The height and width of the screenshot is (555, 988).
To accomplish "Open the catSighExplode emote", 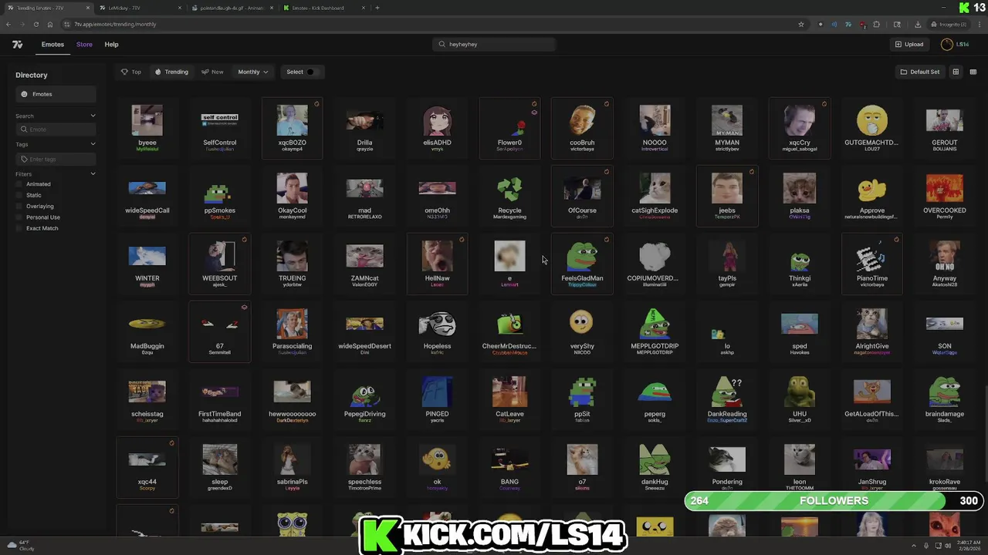I will pyautogui.click(x=655, y=196).
